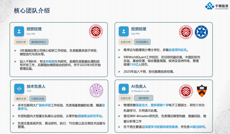Click person icon in the 基础数学硕士 card
This screenshot has height=134, width=230.
pos(19,31)
